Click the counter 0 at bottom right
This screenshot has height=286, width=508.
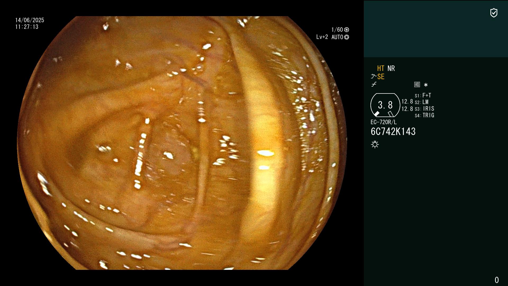(x=497, y=280)
